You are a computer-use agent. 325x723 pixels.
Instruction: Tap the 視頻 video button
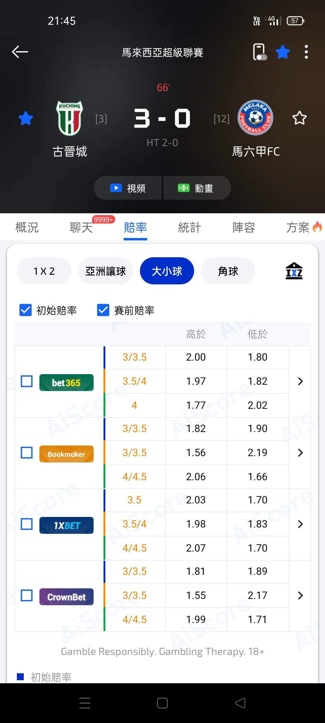[x=128, y=188]
